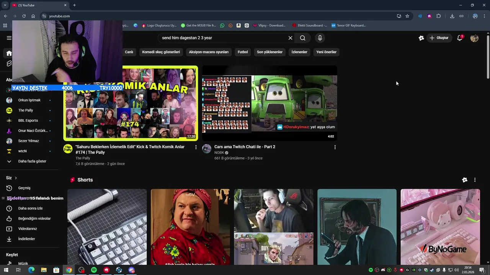490x275 pixels.
Task: Select the Son yüklenenler chip
Action: coord(269,52)
